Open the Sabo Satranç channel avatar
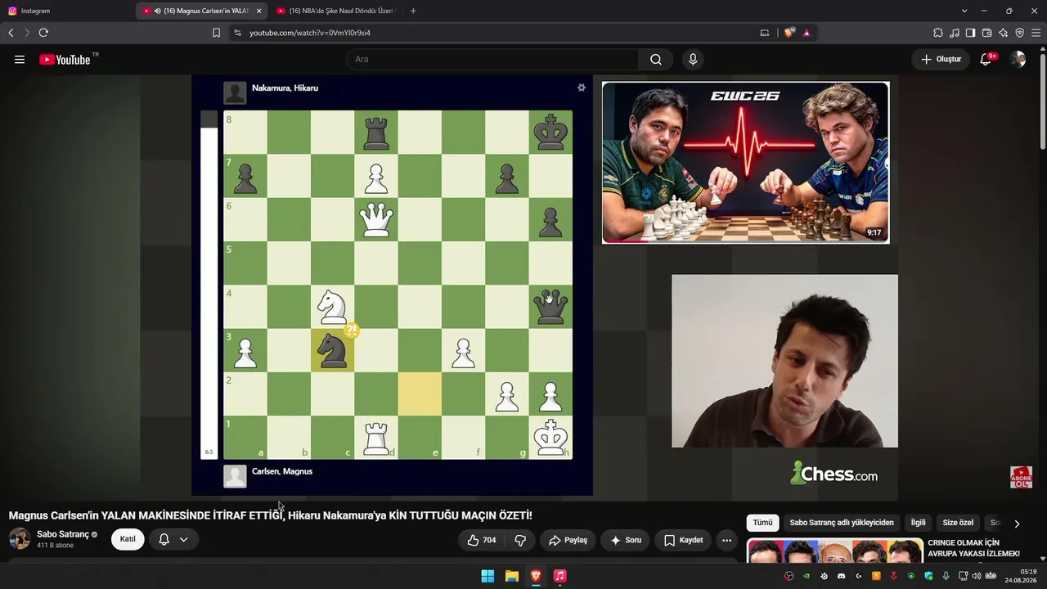 (x=20, y=539)
